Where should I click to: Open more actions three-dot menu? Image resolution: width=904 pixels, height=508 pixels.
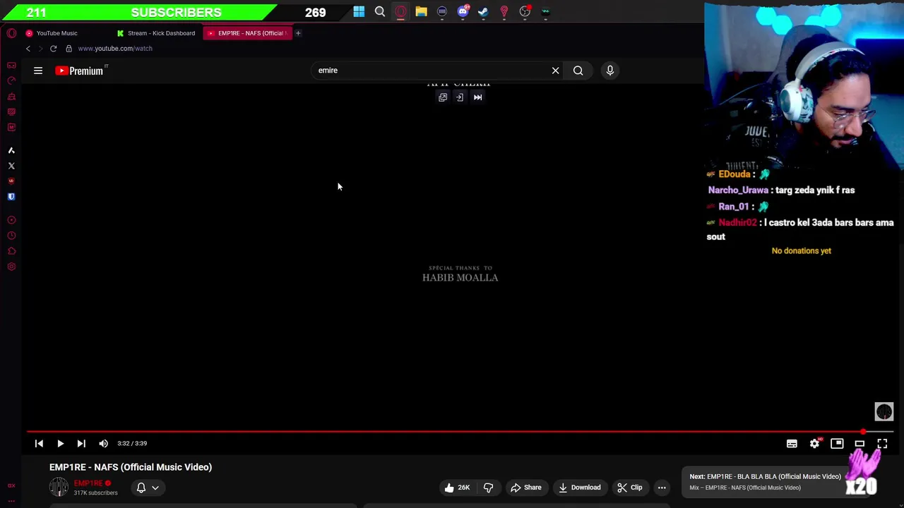click(662, 488)
